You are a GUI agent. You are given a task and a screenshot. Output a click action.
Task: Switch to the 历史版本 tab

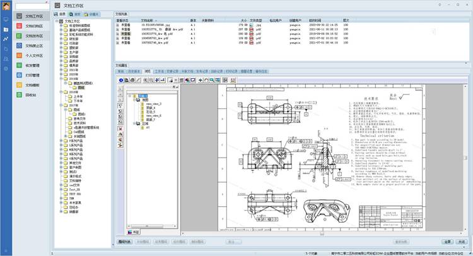[134, 71]
